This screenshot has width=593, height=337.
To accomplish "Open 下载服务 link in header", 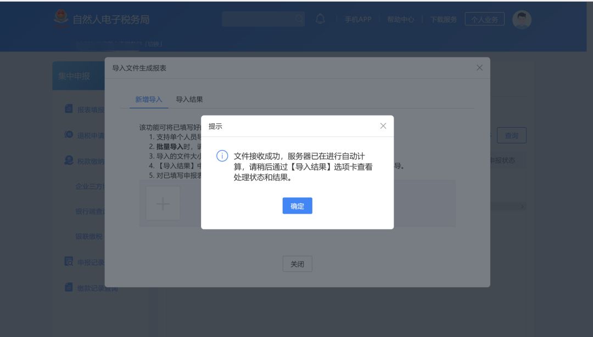I will click(444, 19).
